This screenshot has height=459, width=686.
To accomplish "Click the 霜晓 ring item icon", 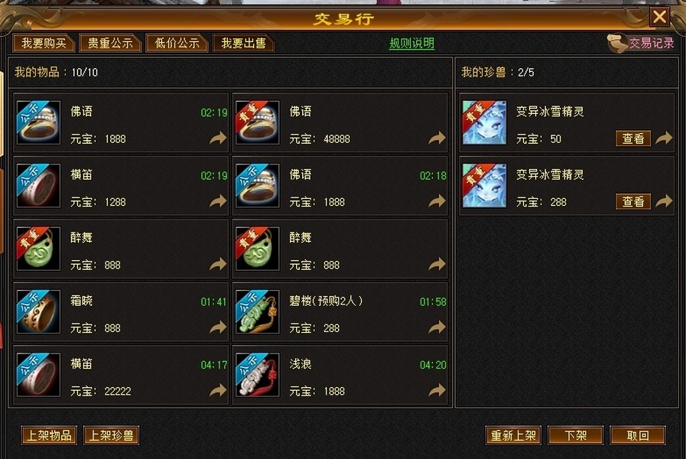I will pyautogui.click(x=38, y=312).
